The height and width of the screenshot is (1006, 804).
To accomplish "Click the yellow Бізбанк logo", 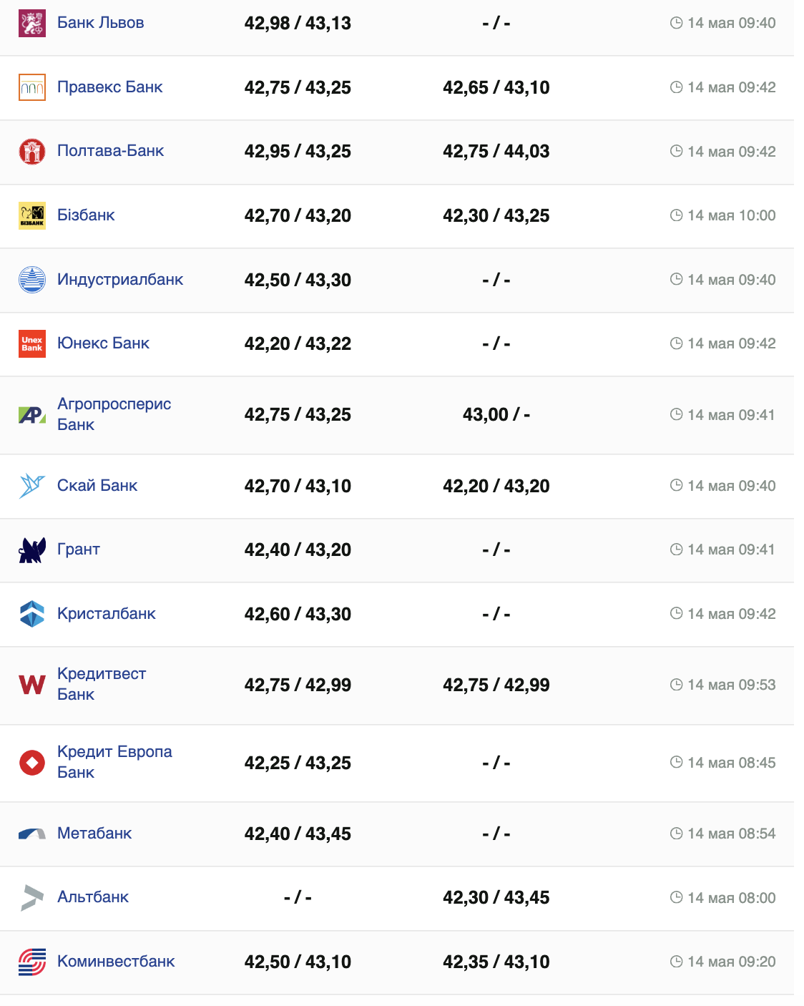I will tap(32, 215).
